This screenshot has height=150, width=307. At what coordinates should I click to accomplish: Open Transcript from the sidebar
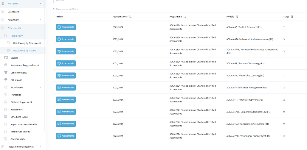pyautogui.click(x=16, y=95)
